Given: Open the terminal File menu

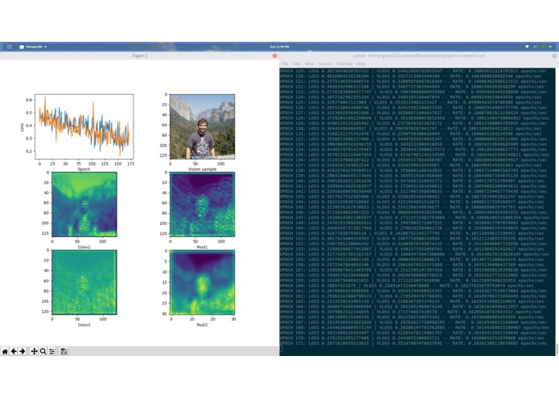Looking at the screenshot, I should [285, 63].
